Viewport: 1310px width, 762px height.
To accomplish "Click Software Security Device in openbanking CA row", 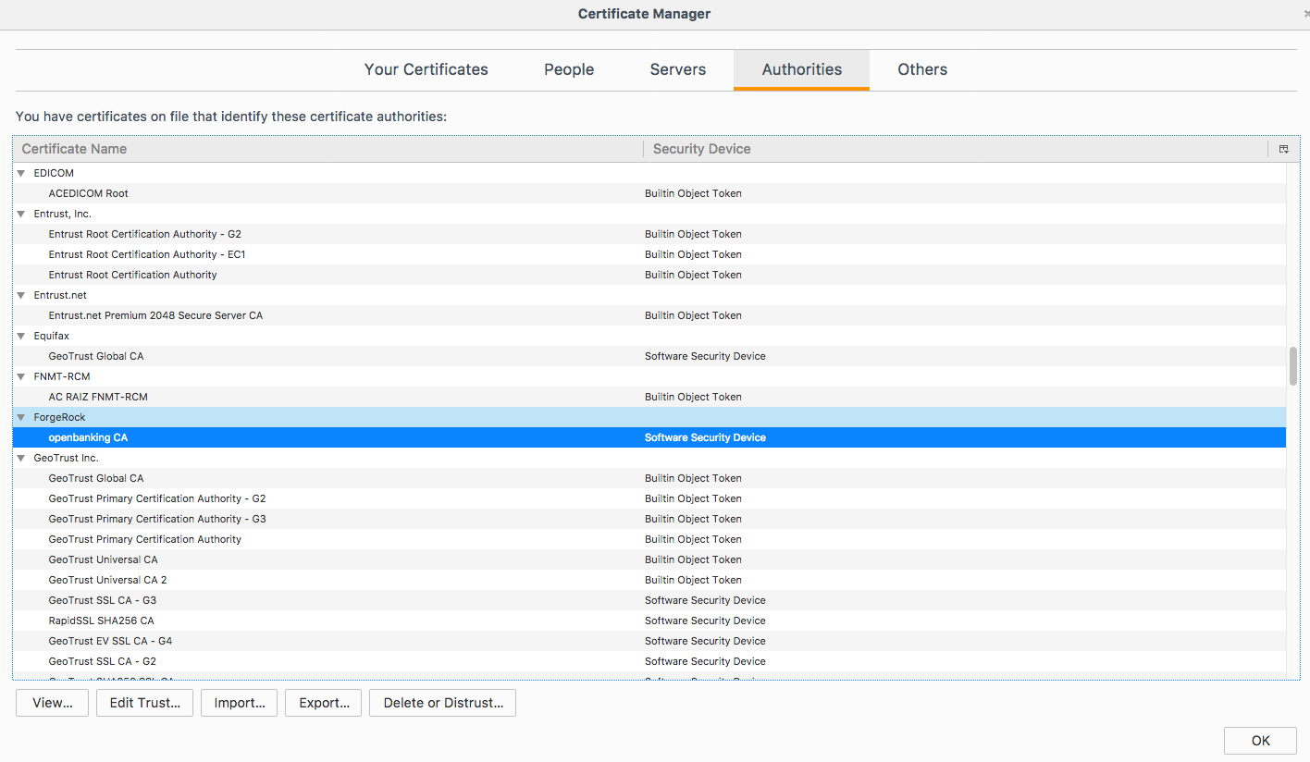I will (705, 437).
